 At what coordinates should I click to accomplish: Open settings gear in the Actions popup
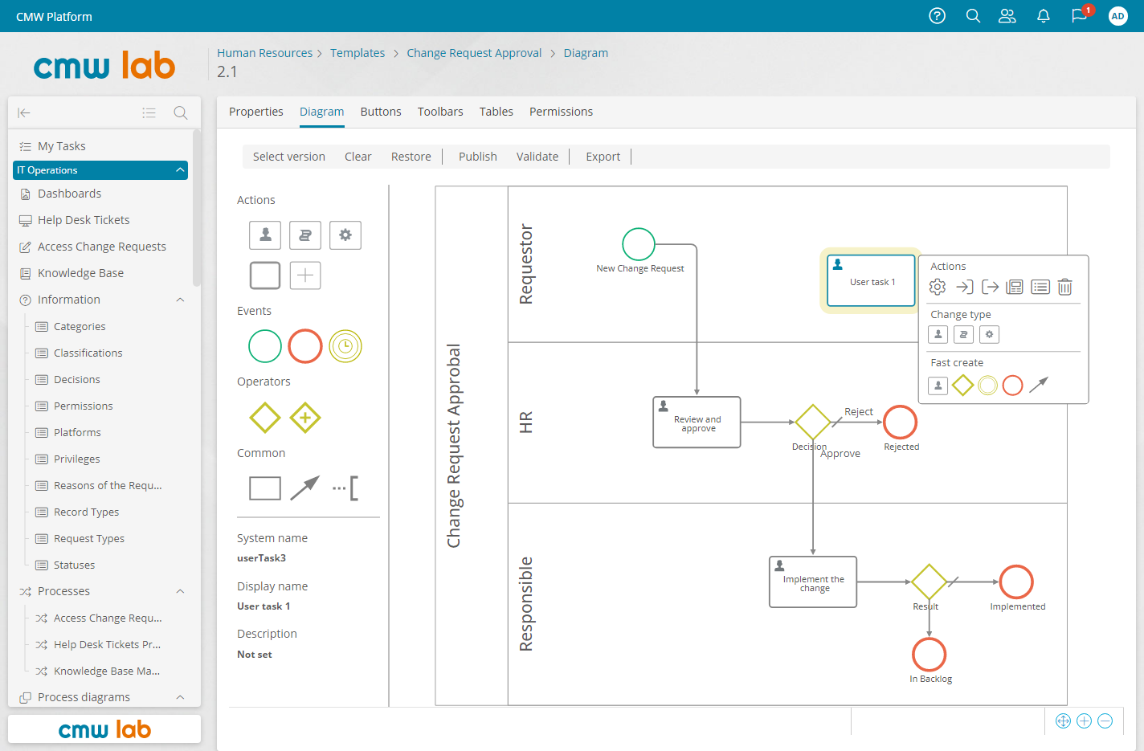937,287
